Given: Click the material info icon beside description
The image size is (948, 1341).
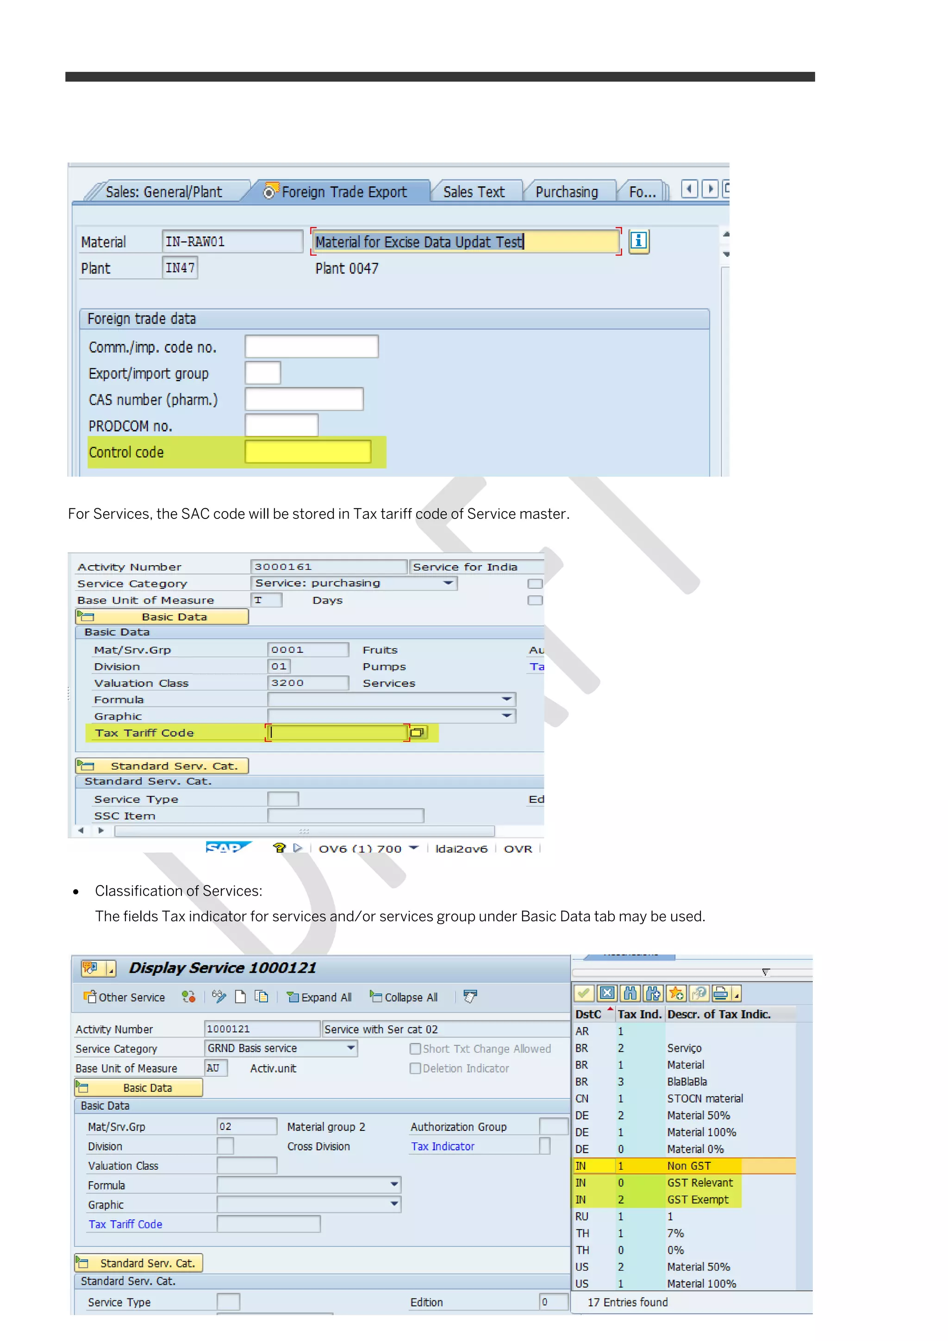Looking at the screenshot, I should (638, 241).
